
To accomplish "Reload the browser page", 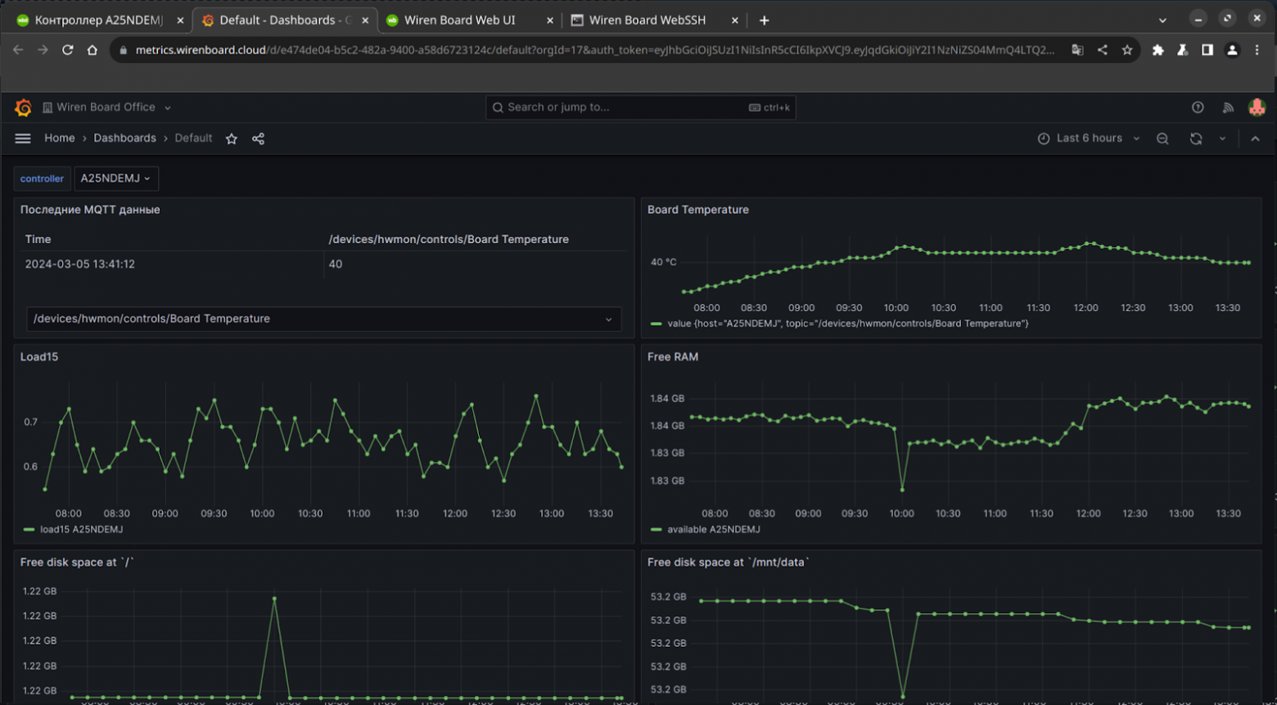I will click(x=67, y=50).
